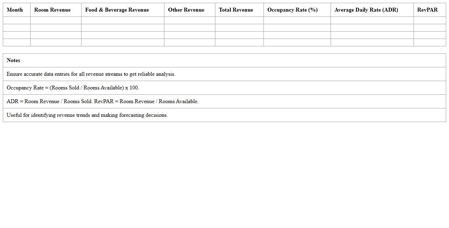The width and height of the screenshot is (449, 228).
Task: Select the second row Total Revenue cell
Action: coord(239,27)
